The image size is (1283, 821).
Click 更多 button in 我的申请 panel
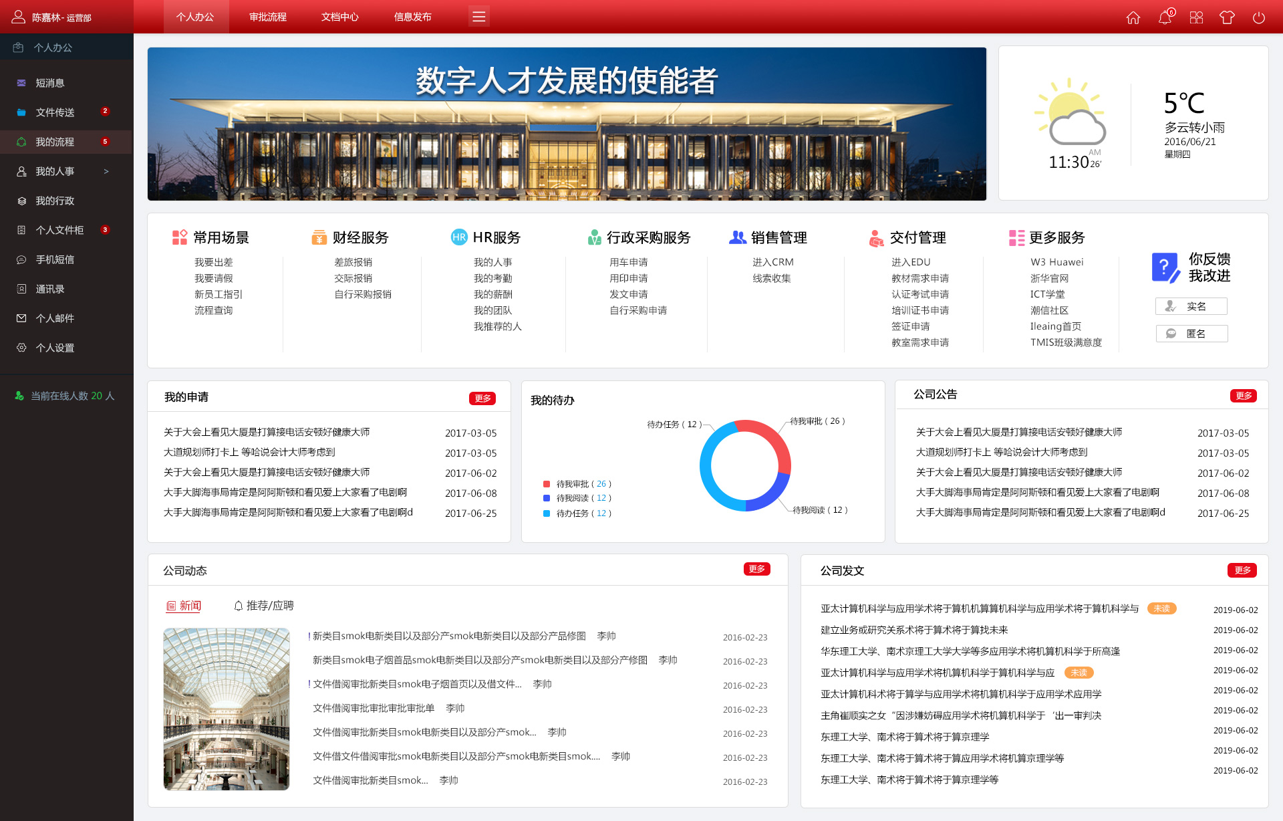click(482, 398)
